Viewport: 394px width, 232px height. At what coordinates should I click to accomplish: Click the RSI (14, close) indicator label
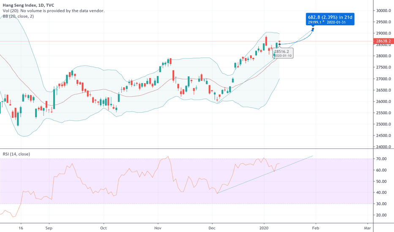(x=16, y=154)
